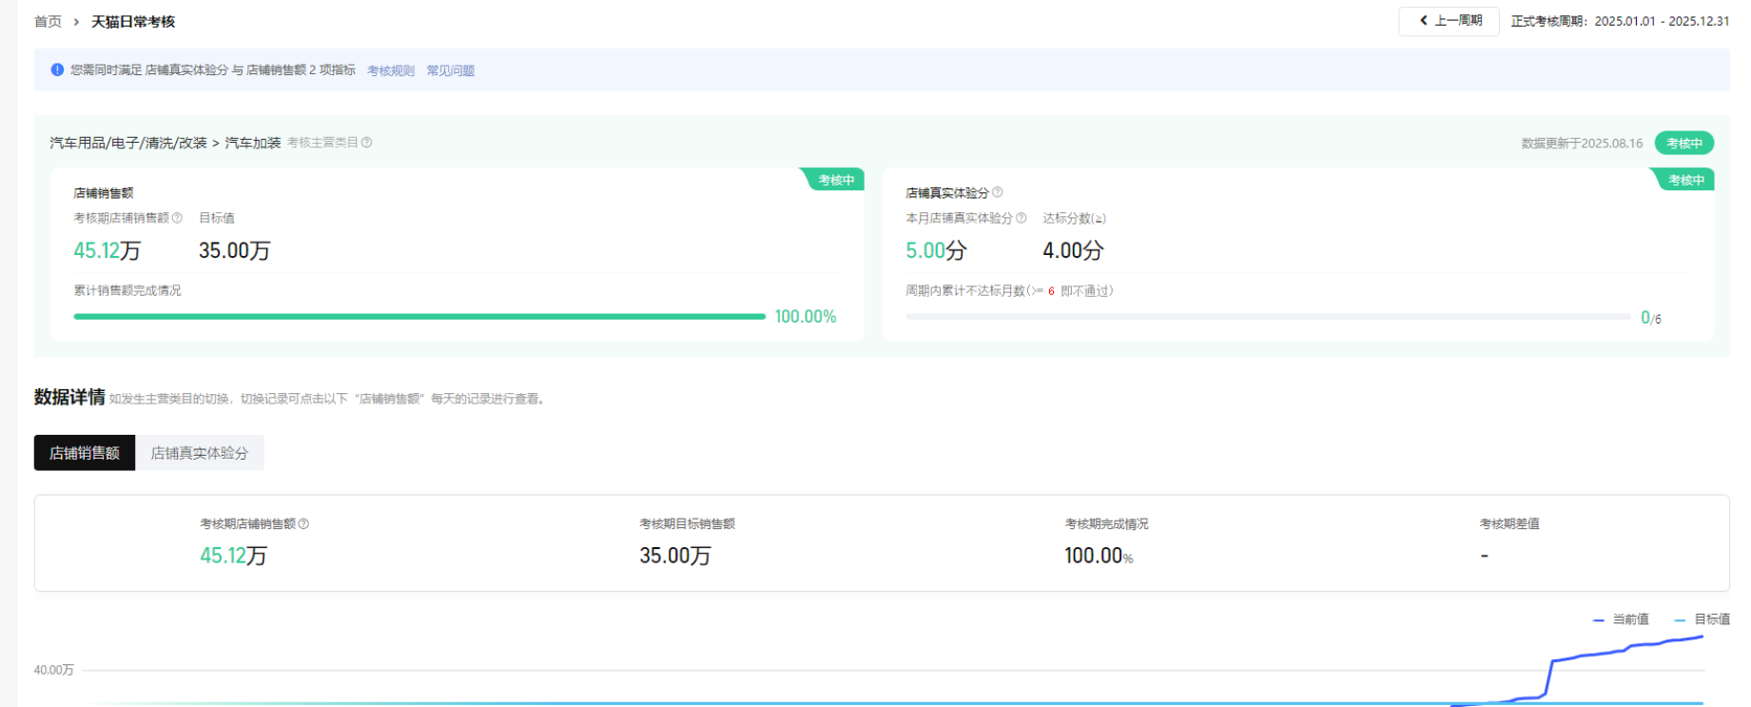Click the 汽车用品/电子/清洗/改装 category path

(x=128, y=143)
